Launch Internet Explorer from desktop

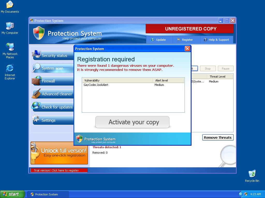tap(10, 69)
